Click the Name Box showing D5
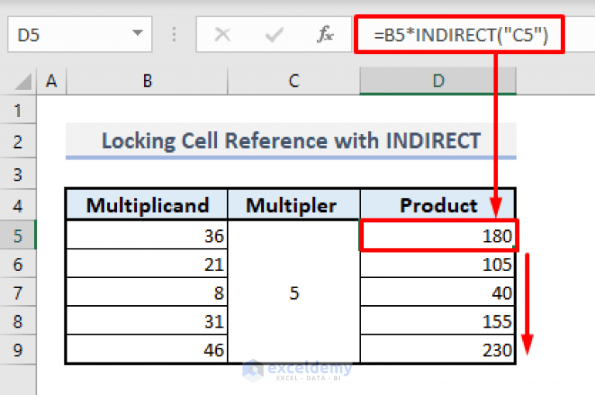The width and height of the screenshot is (595, 395). (80, 35)
